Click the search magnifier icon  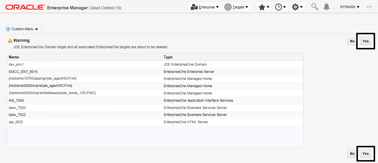click(x=315, y=7)
